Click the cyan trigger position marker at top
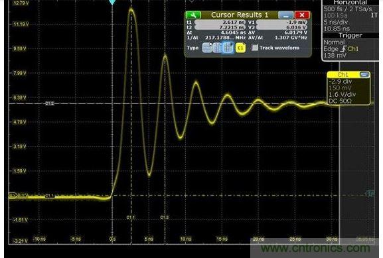Image resolution: width=383 pixels, height=258 pixels. point(112,3)
